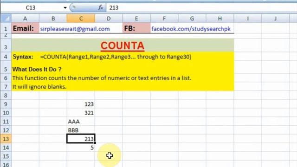The image size is (297, 167).
Task: Select the cell containing AAA
Action: 81,122
